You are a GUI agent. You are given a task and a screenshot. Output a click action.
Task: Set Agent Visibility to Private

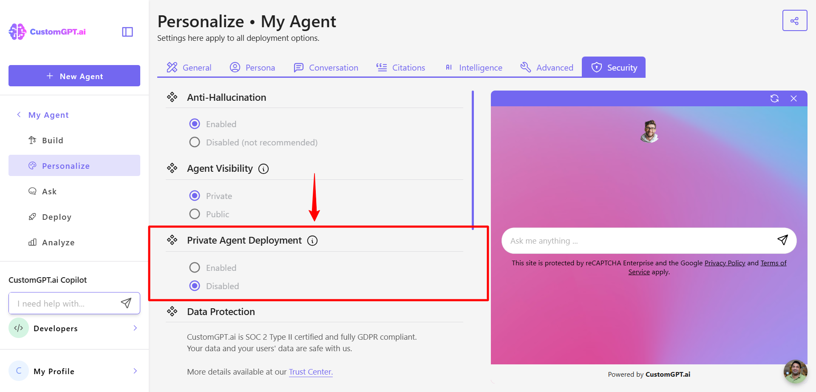pos(195,196)
